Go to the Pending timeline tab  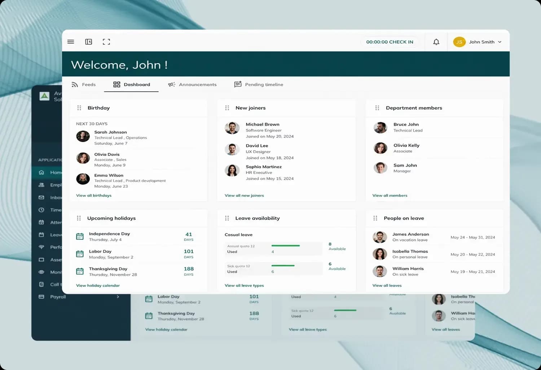(x=259, y=84)
